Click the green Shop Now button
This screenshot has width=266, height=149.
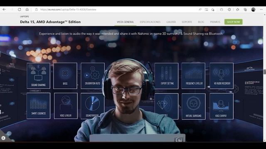234,22
